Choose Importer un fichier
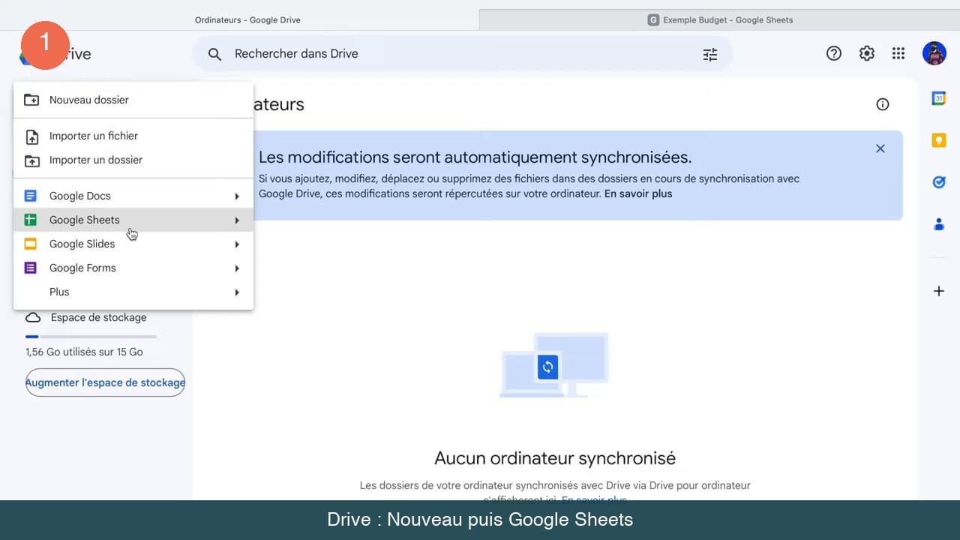960x540 pixels. pyautogui.click(x=133, y=136)
